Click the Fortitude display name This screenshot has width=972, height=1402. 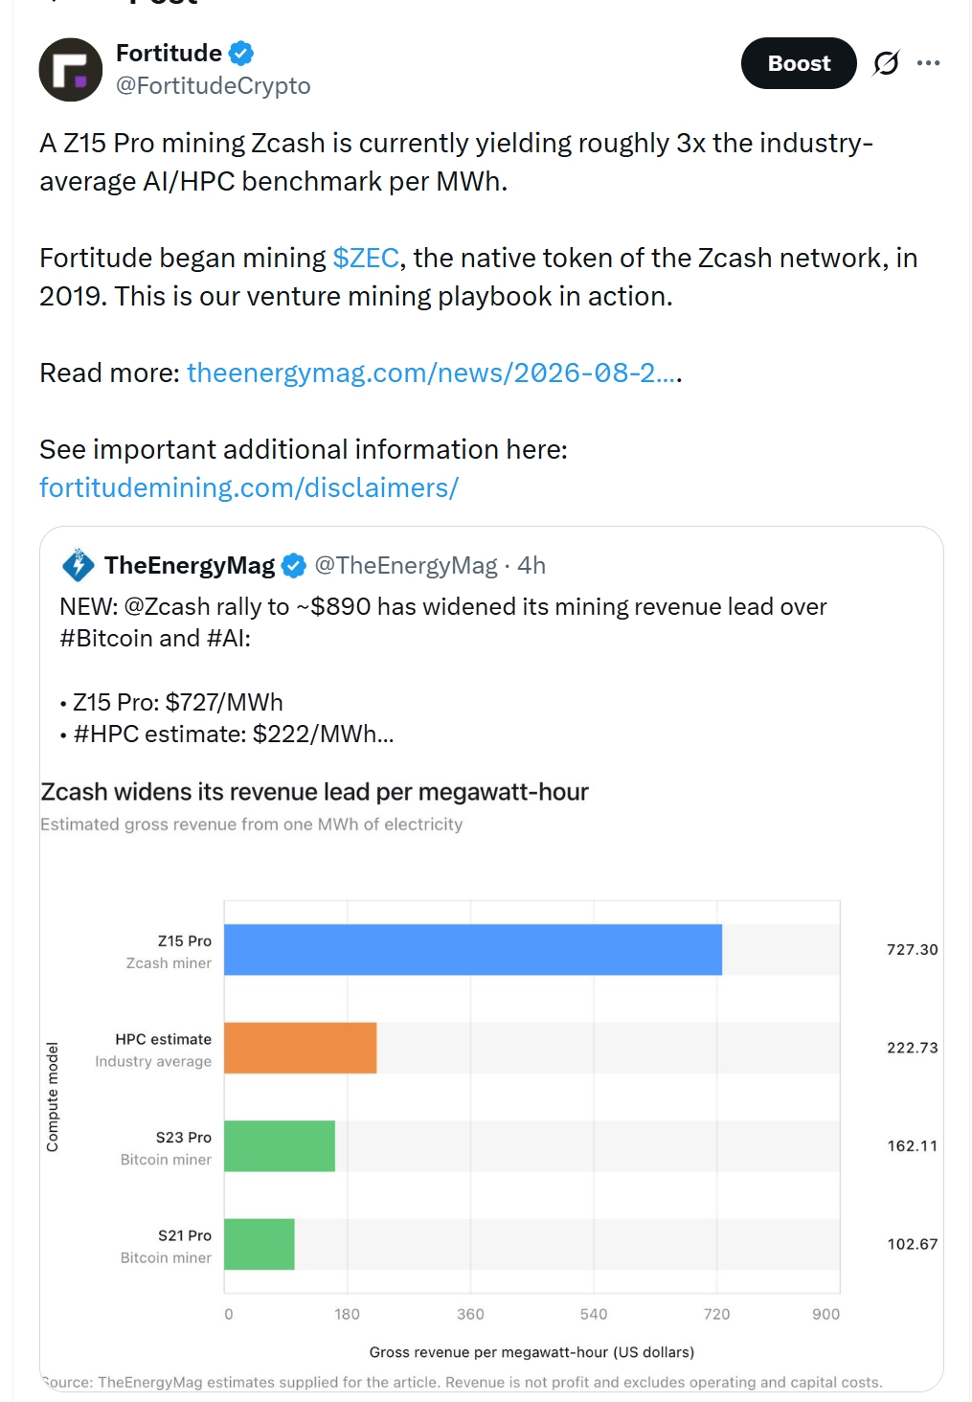tap(169, 53)
